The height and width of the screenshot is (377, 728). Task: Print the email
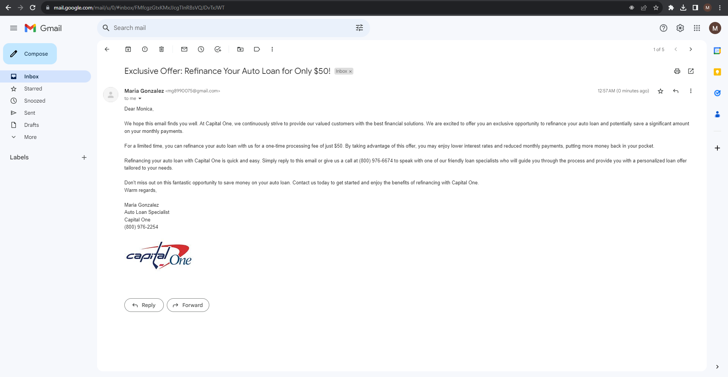tap(677, 71)
